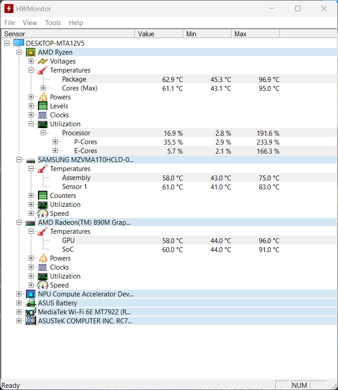Click flame icon of AMD Ryzen Powers

point(43,97)
